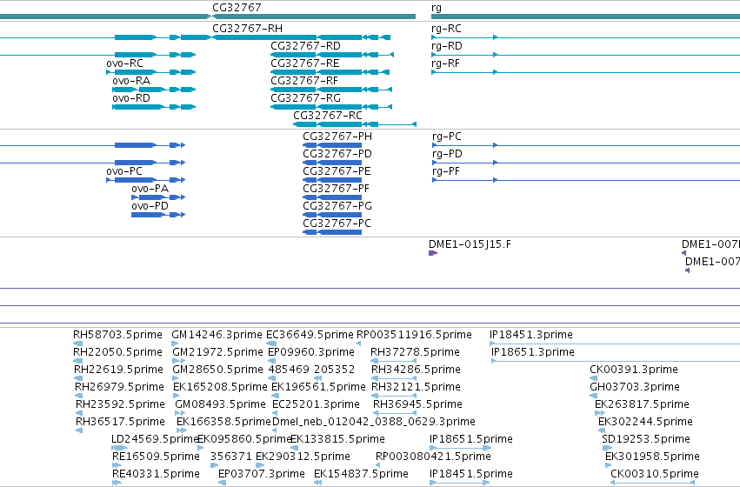The image size is (740, 487).
Task: Click the DME1-015J15.F feature label
Action: coord(470,244)
